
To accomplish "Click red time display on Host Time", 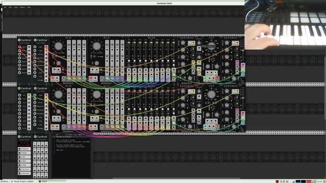I will (24, 144).
